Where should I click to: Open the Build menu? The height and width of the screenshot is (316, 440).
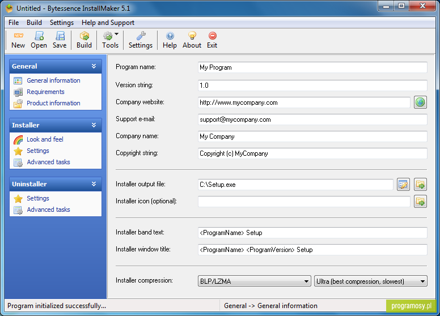click(x=34, y=23)
